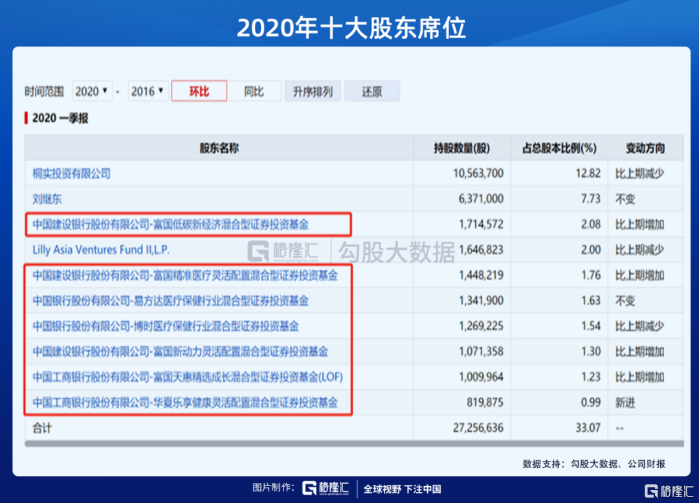Screen dimensions: 699x503
Task: Select share count 819,875
Action: 485,403
